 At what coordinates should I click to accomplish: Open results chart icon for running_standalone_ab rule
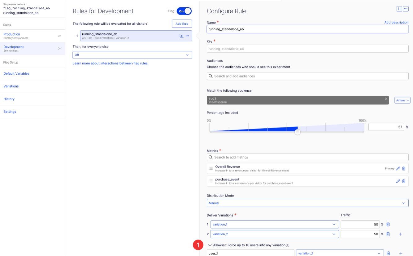181,36
